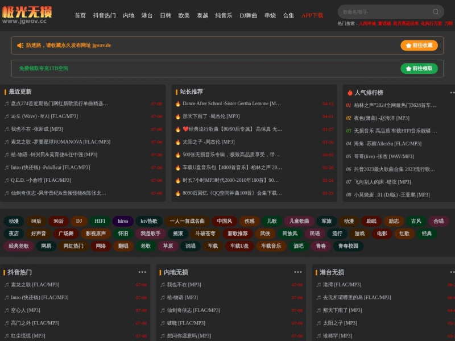Select the ktv热歌 tag
Screen dimensions: 455x341
(149, 221)
